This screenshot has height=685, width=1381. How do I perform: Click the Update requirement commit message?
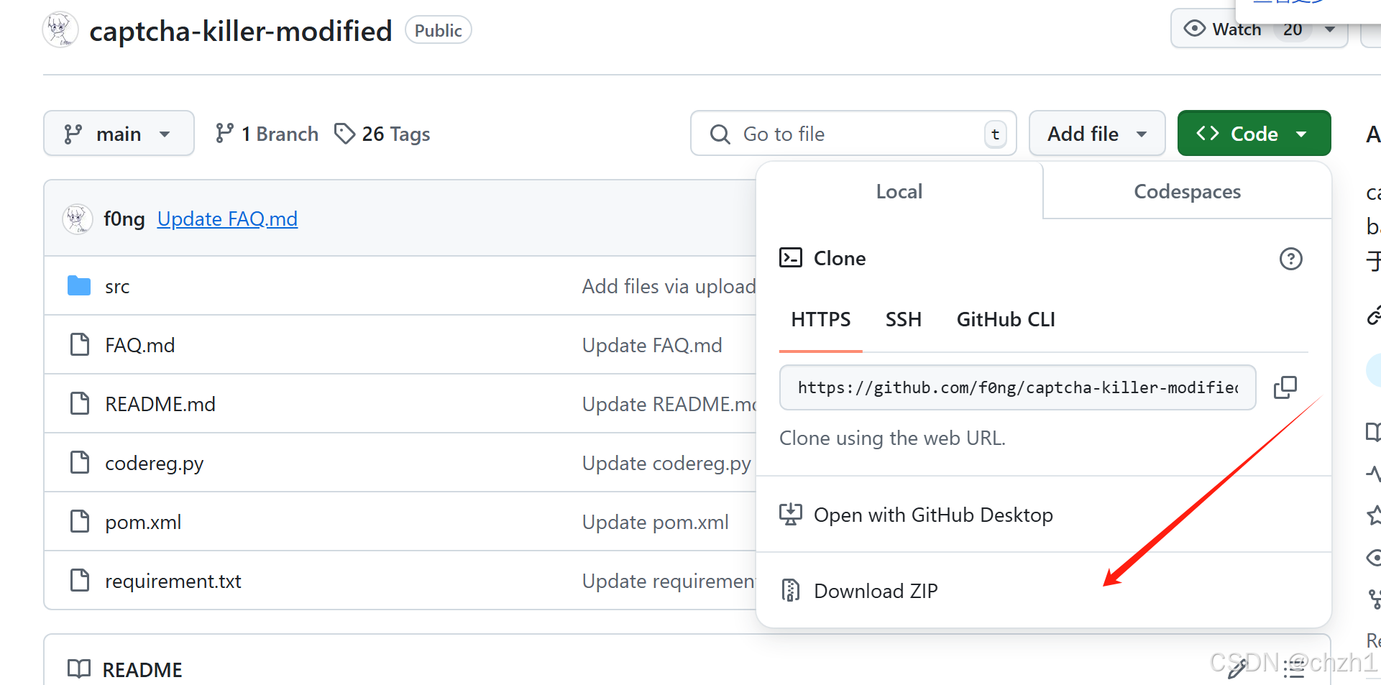click(669, 581)
